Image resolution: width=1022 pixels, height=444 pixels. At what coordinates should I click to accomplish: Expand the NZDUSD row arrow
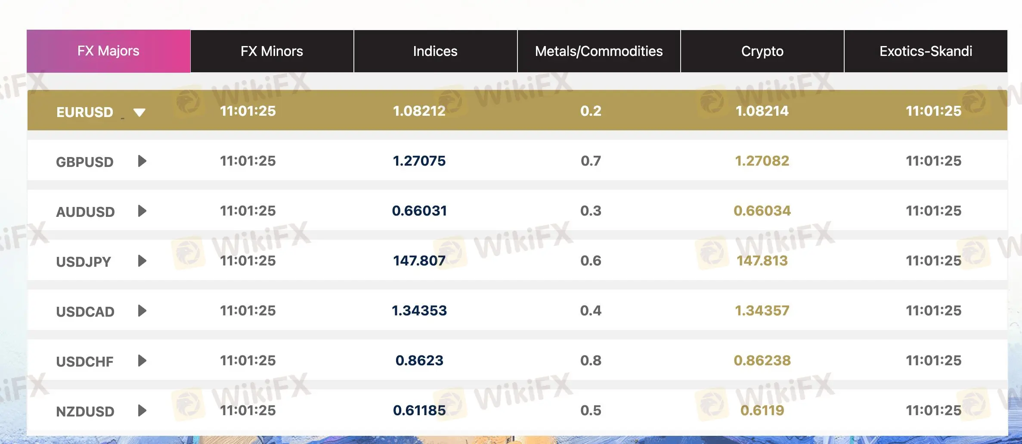tap(142, 410)
